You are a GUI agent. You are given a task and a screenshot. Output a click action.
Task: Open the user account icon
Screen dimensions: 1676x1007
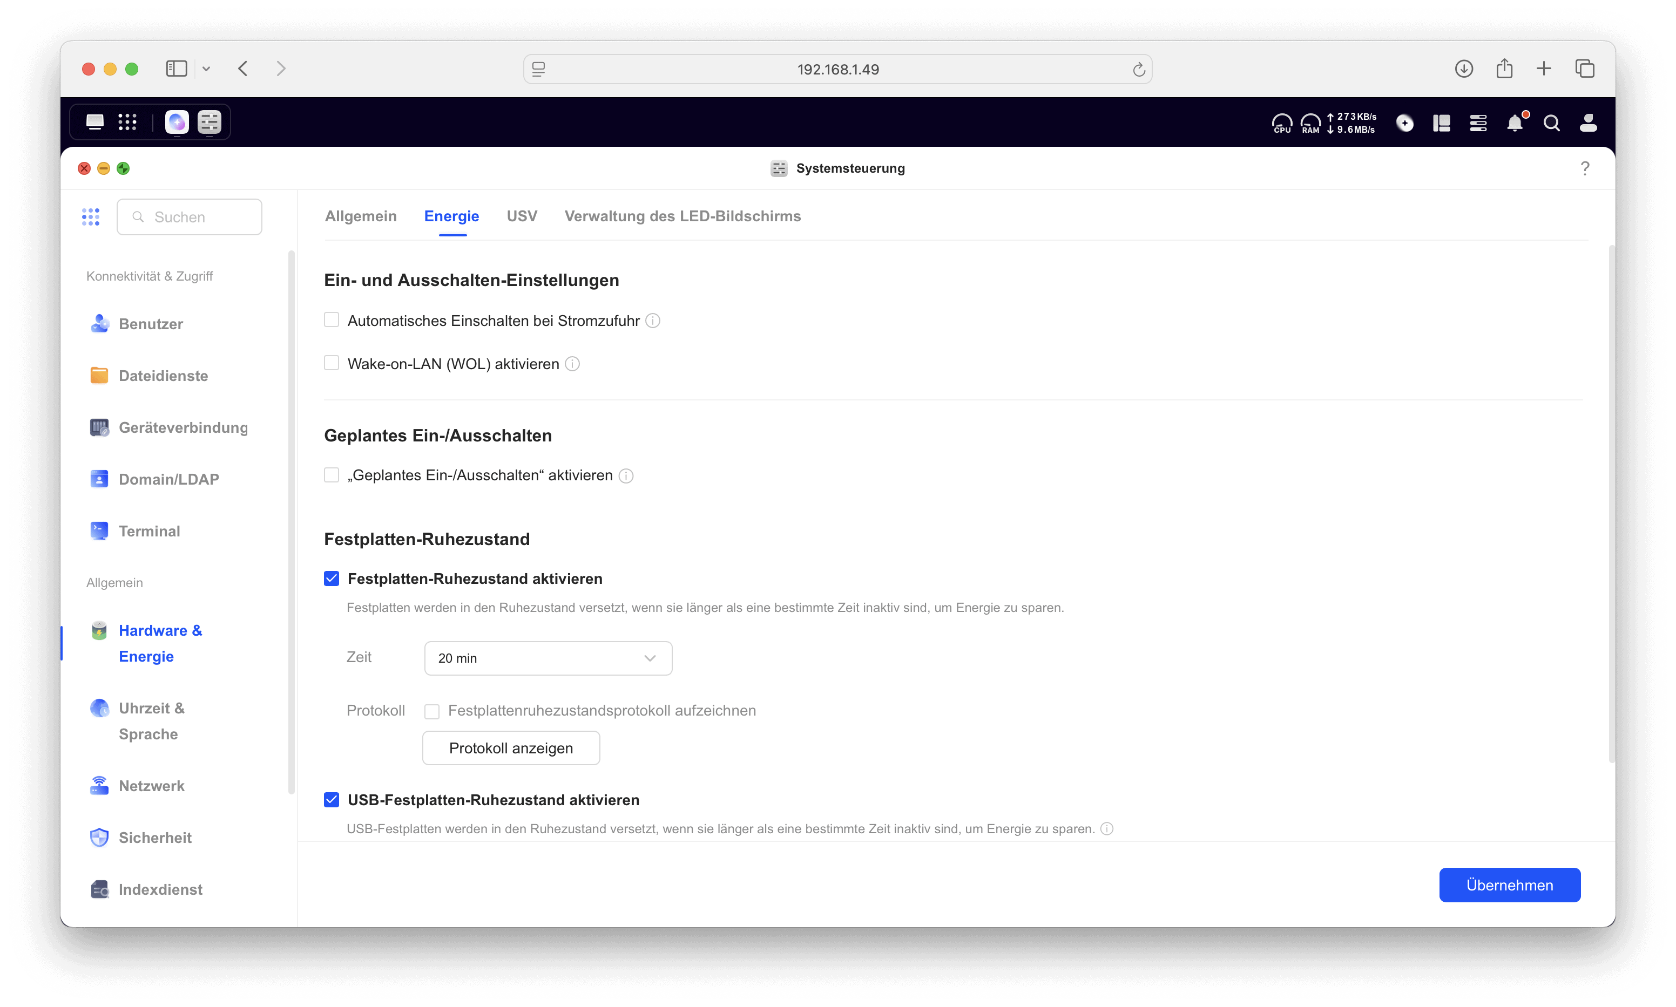click(x=1588, y=123)
